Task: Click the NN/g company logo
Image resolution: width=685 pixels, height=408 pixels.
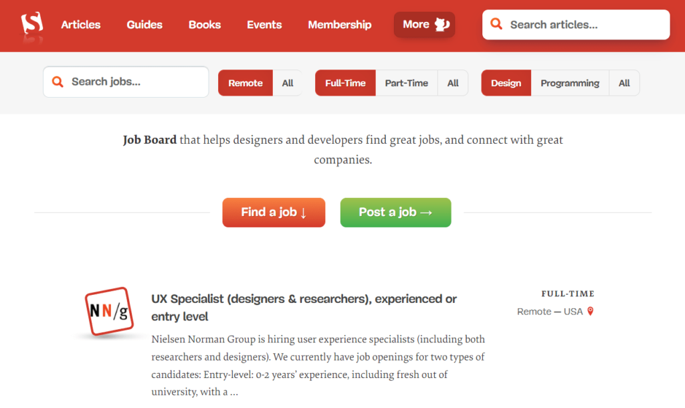Action: [x=109, y=312]
